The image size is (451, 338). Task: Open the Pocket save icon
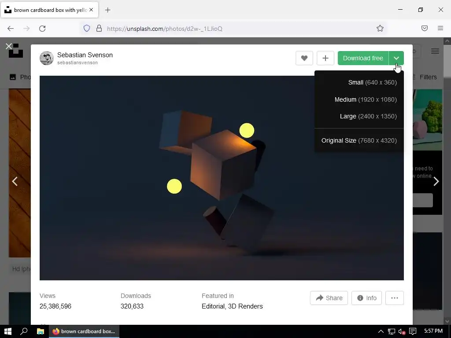tap(425, 28)
